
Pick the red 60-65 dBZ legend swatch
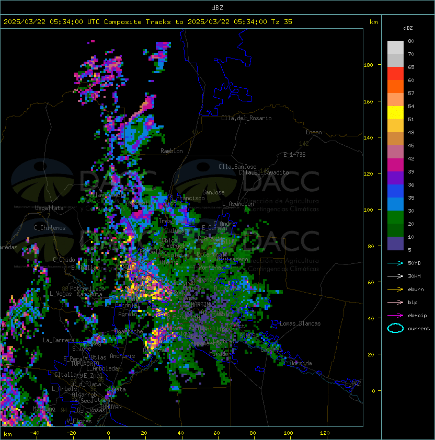pyautogui.click(x=395, y=74)
